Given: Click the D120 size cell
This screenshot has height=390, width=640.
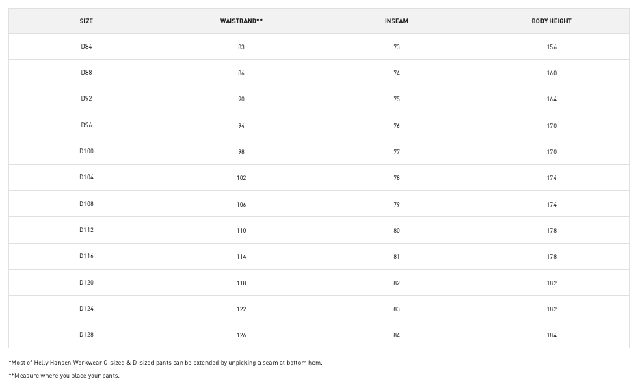Looking at the screenshot, I should (x=86, y=283).
